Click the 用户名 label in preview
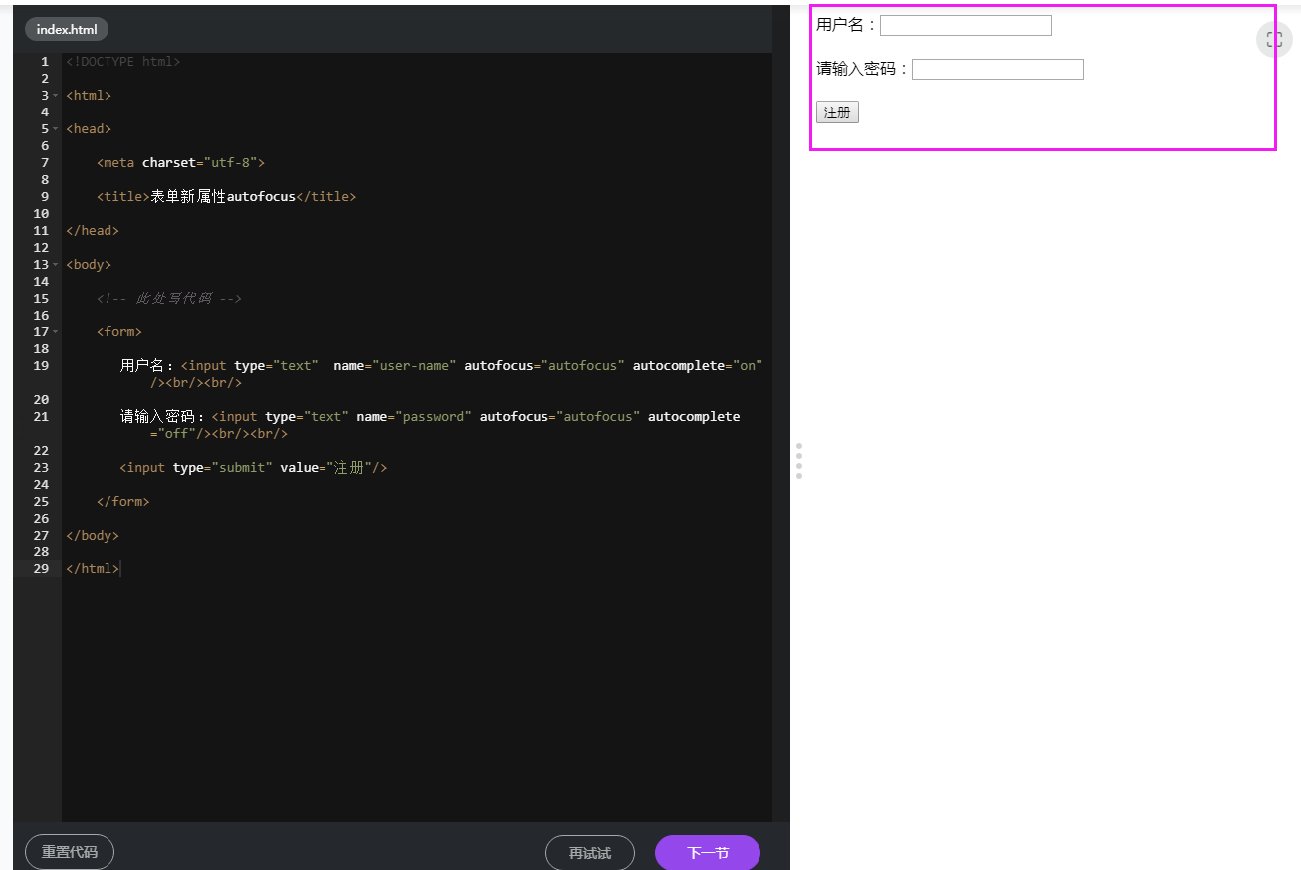 pos(846,25)
